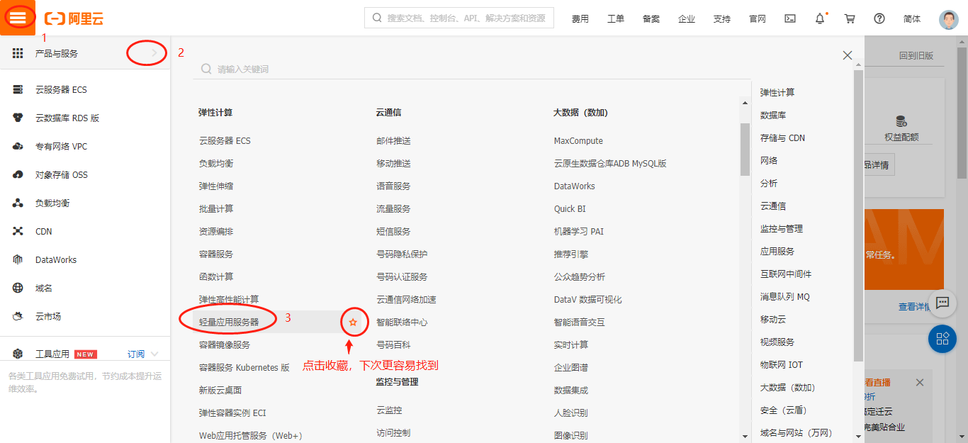Click the 专有网络 VPC sidebar icon
The width and height of the screenshot is (968, 443).
(18, 146)
